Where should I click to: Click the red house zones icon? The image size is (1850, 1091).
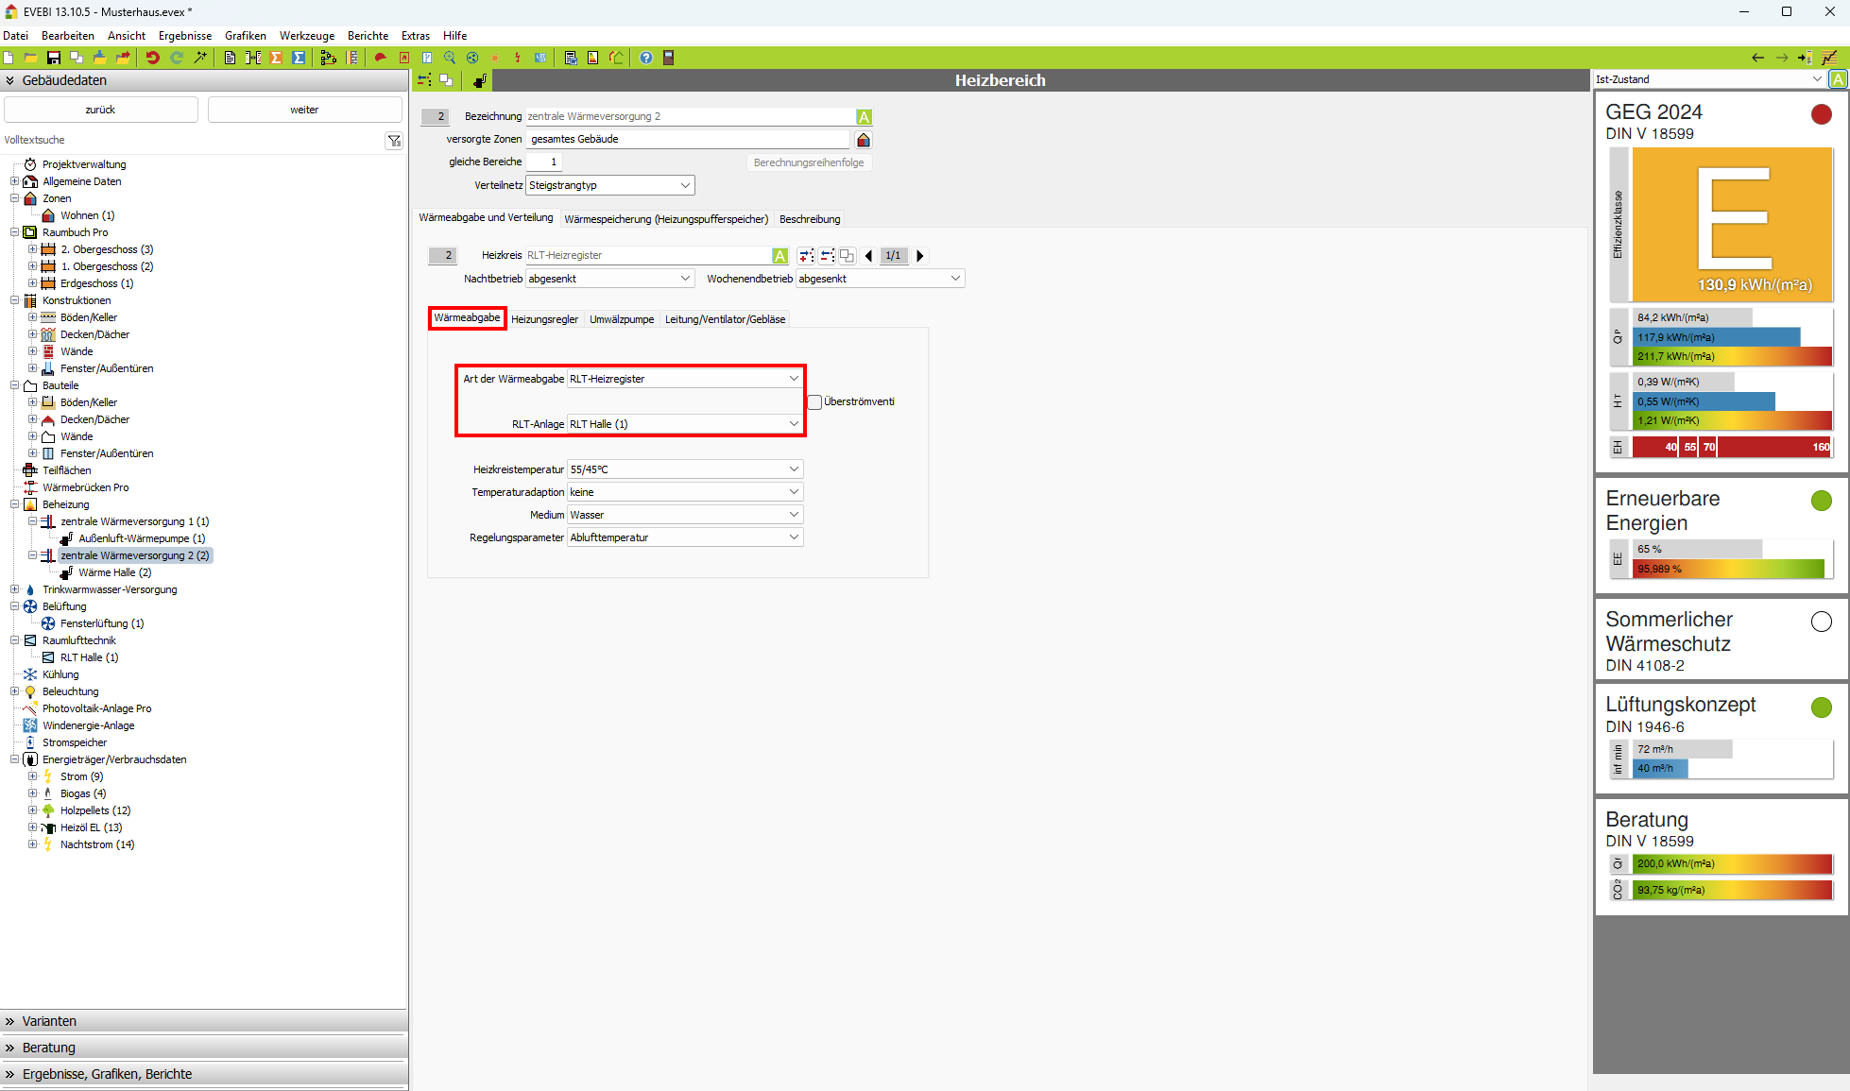pos(863,140)
